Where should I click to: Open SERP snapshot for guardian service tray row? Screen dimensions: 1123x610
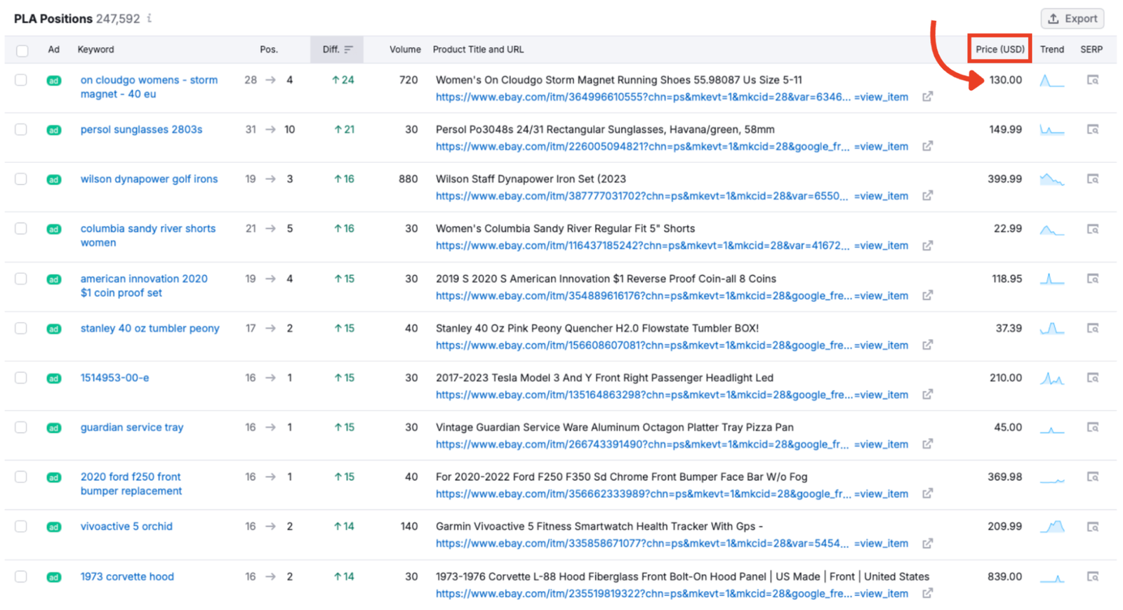(x=1092, y=427)
